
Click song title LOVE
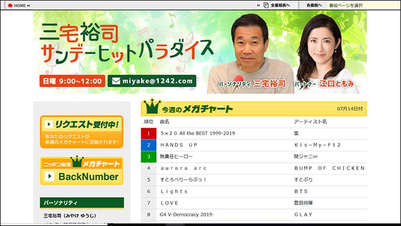pyautogui.click(x=169, y=203)
